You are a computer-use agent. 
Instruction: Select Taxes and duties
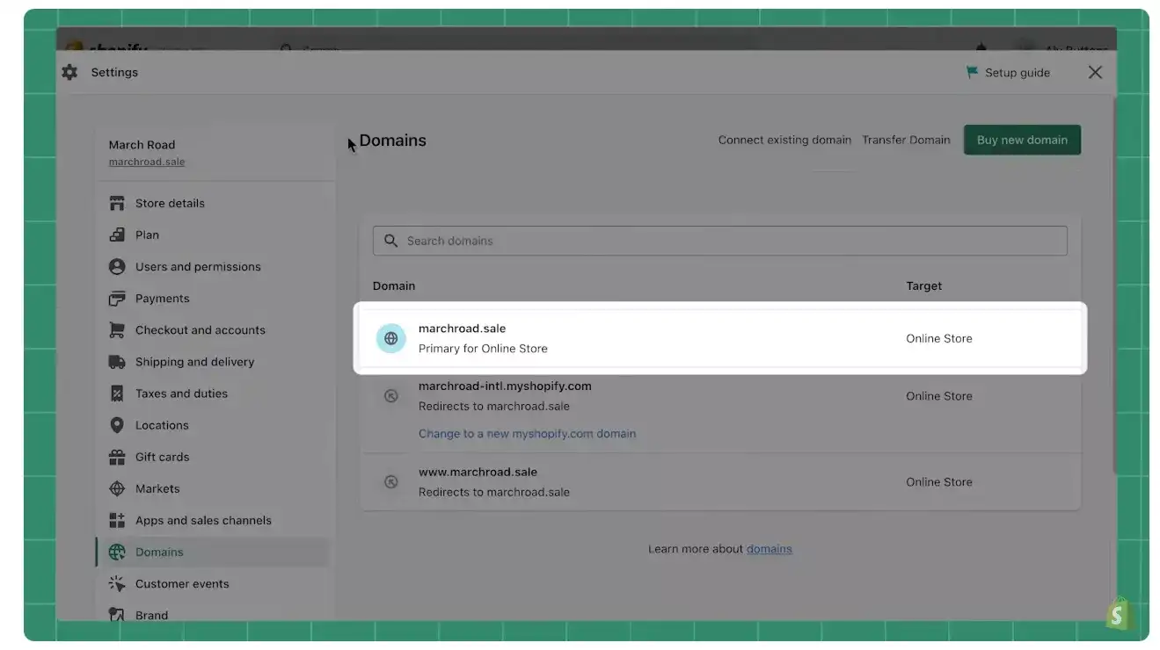click(x=181, y=394)
